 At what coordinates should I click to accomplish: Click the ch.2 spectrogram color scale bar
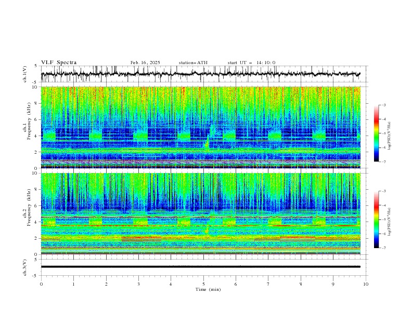click(x=377, y=219)
